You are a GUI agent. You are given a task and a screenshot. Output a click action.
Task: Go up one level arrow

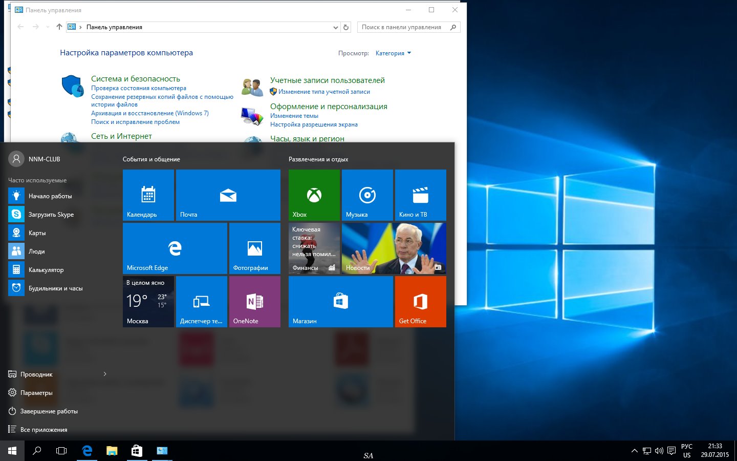pyautogui.click(x=59, y=27)
